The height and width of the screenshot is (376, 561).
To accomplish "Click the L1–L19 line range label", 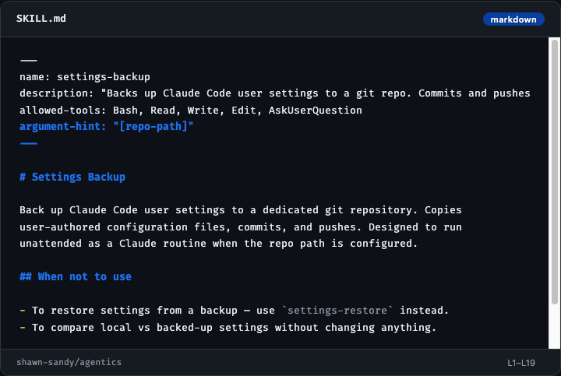I will 521,363.
